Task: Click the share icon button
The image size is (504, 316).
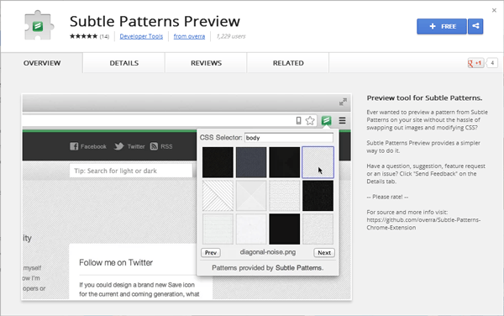Action: [x=475, y=26]
